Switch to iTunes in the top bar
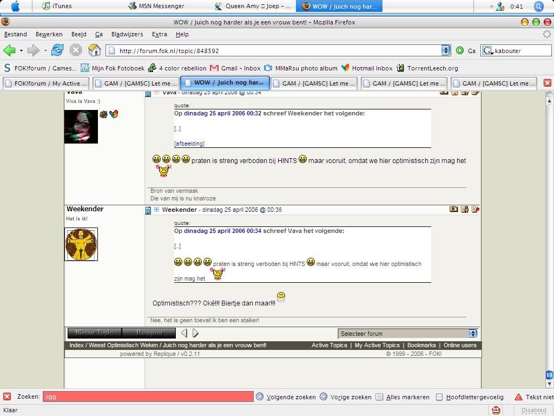This screenshot has height=416, width=554. pos(57,6)
